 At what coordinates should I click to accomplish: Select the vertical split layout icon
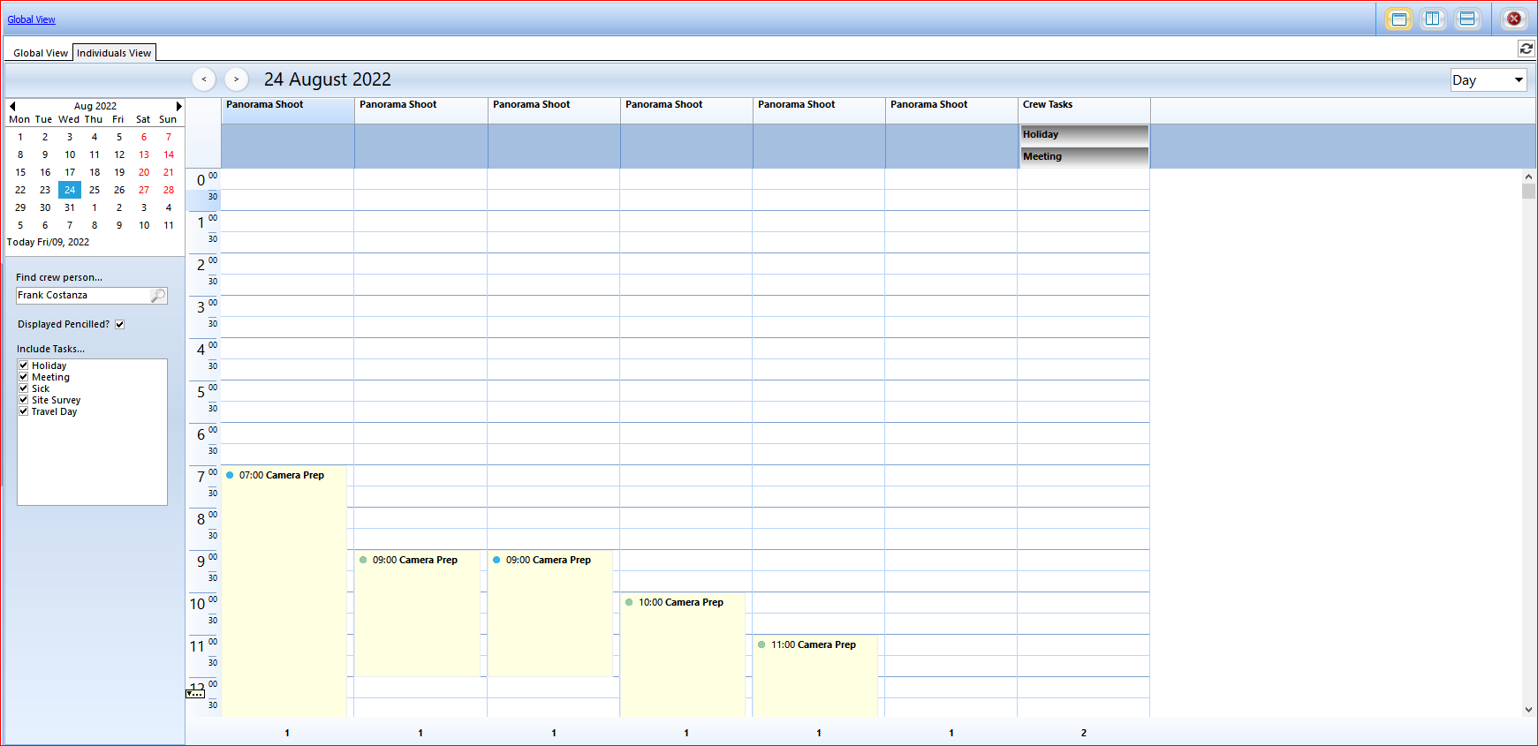click(1433, 19)
